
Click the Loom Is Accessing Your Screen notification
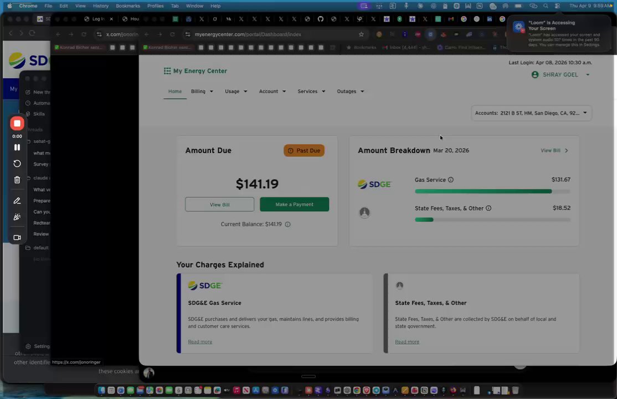point(559,34)
